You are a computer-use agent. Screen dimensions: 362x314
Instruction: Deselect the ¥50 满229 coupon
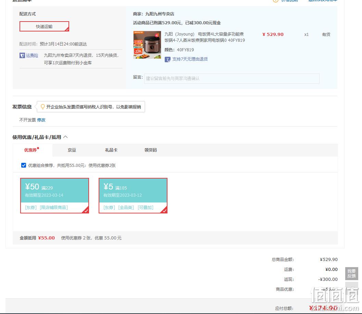pyautogui.click(x=55, y=196)
